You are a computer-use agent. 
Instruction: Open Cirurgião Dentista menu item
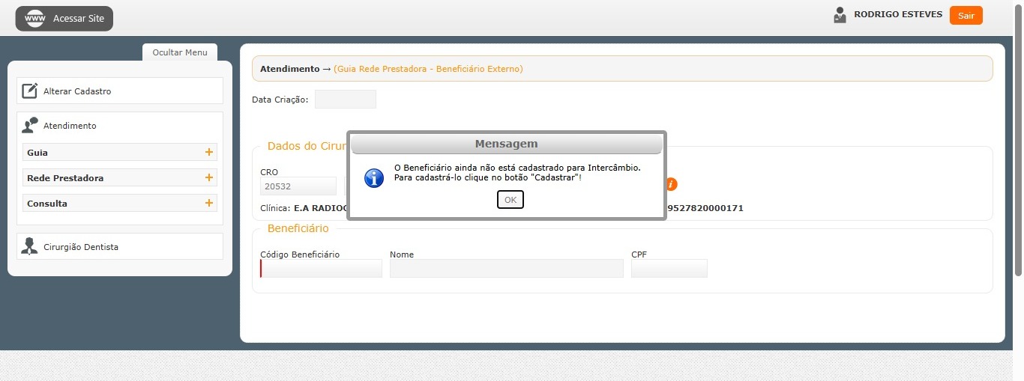[120, 246]
